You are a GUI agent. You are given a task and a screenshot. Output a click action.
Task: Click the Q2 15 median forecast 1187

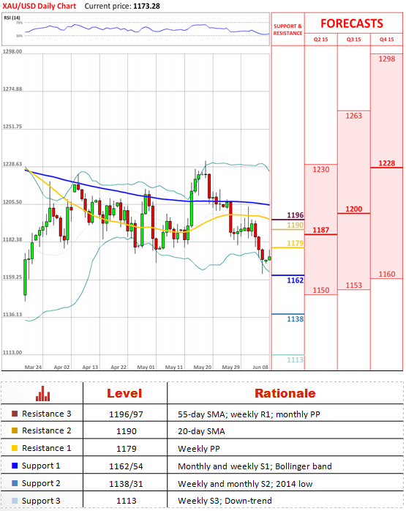pyautogui.click(x=320, y=230)
